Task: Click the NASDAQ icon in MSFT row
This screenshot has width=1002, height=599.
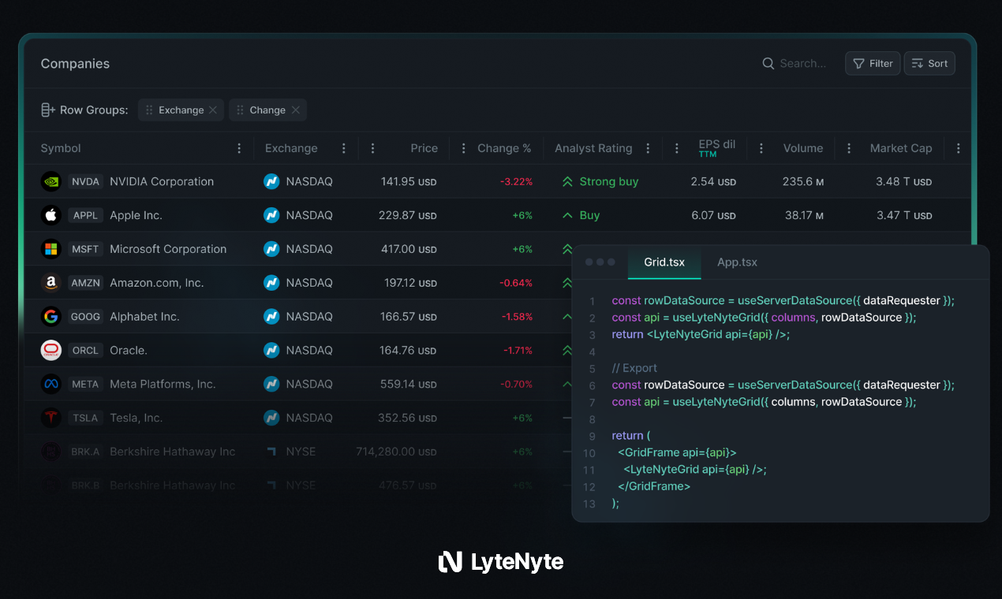Action: pyautogui.click(x=271, y=249)
